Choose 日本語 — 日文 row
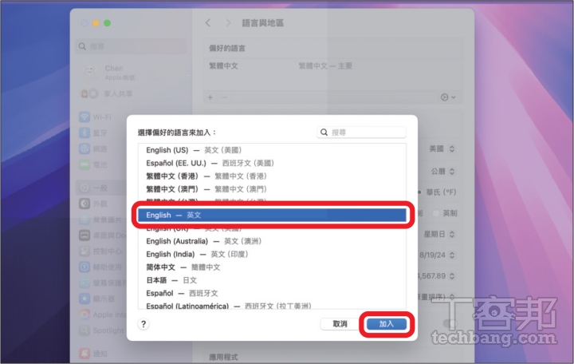This screenshot has height=364, width=574. click(272, 280)
